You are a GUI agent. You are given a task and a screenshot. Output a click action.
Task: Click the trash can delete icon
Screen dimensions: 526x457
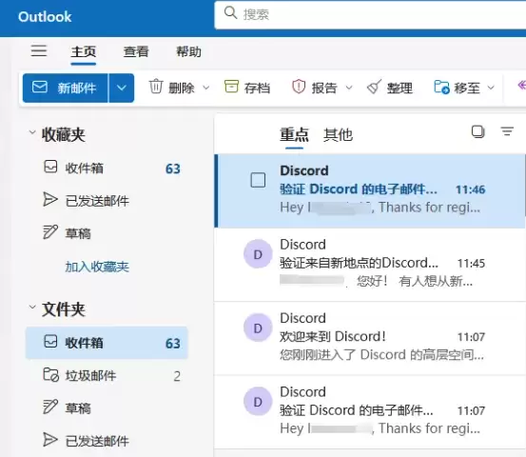[156, 87]
